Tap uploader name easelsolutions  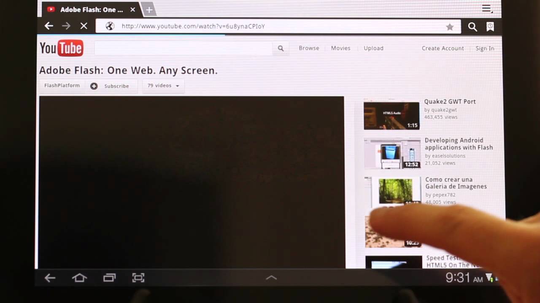[x=448, y=156]
